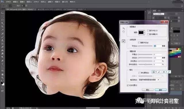The width and height of the screenshot is (184, 109).
Task: Click the 复位 reset button
Action: tap(147, 90)
